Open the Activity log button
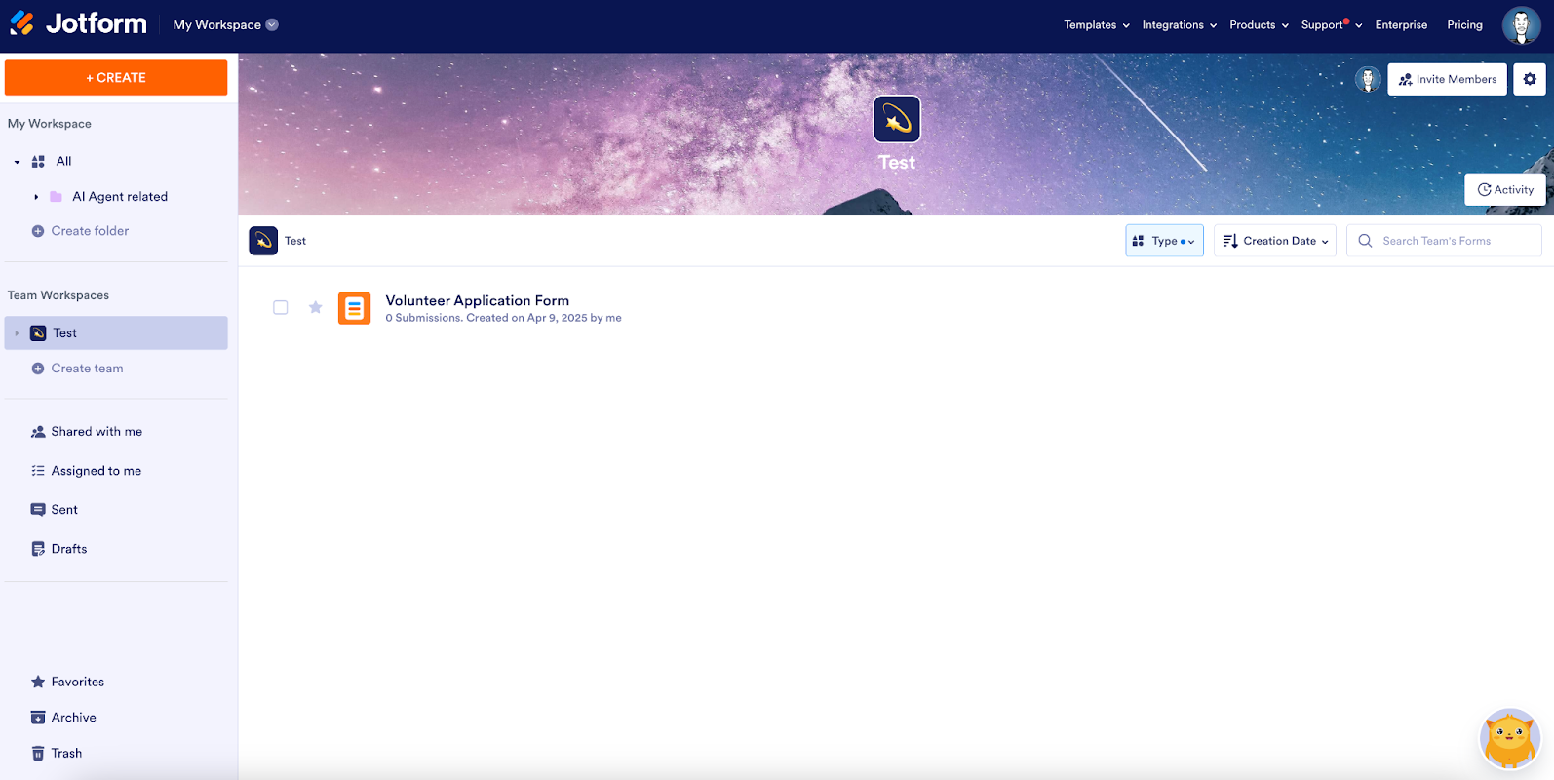This screenshot has width=1554, height=780. tap(1505, 190)
